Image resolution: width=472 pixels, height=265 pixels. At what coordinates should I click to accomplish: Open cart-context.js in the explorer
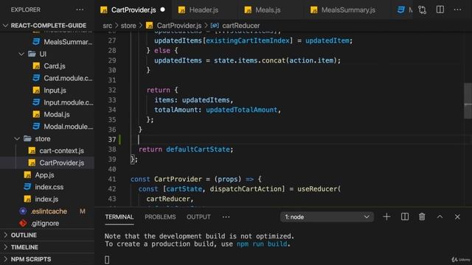[x=61, y=150]
